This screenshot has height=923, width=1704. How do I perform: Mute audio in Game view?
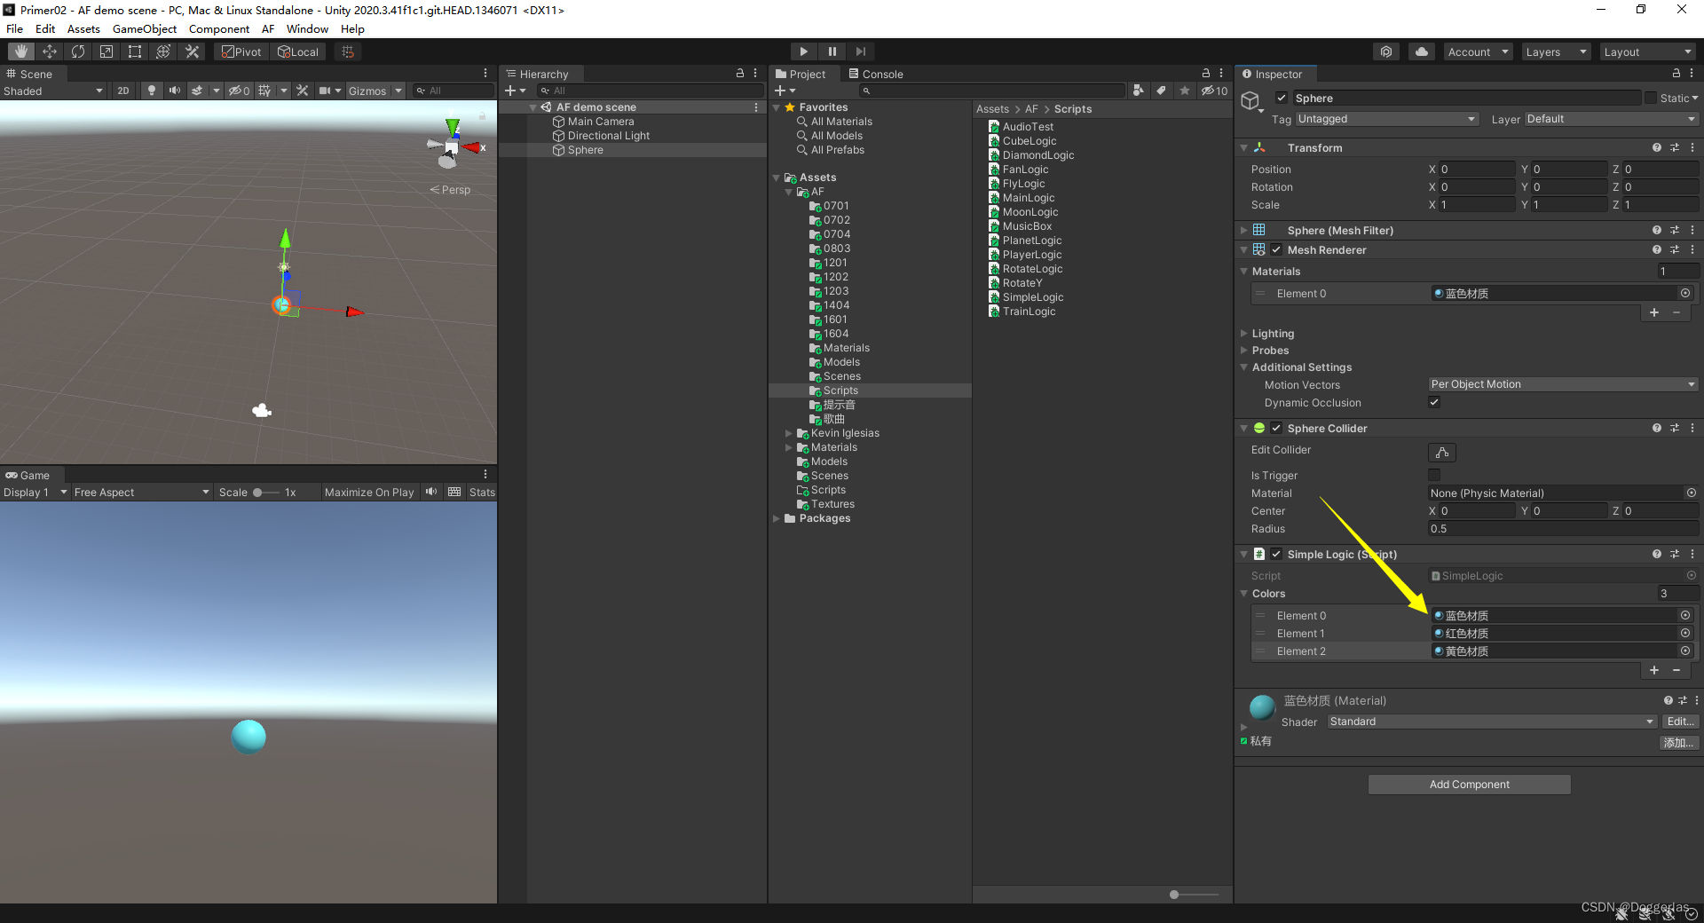tap(431, 492)
